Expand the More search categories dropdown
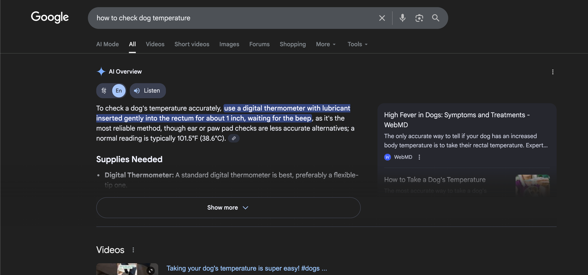Image resolution: width=588 pixels, height=275 pixels. 325,44
